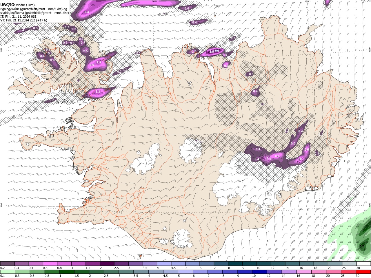Select the 0.2 swatch on purple snow scale
The height and width of the screenshot is (278, 371).
point(7,264)
